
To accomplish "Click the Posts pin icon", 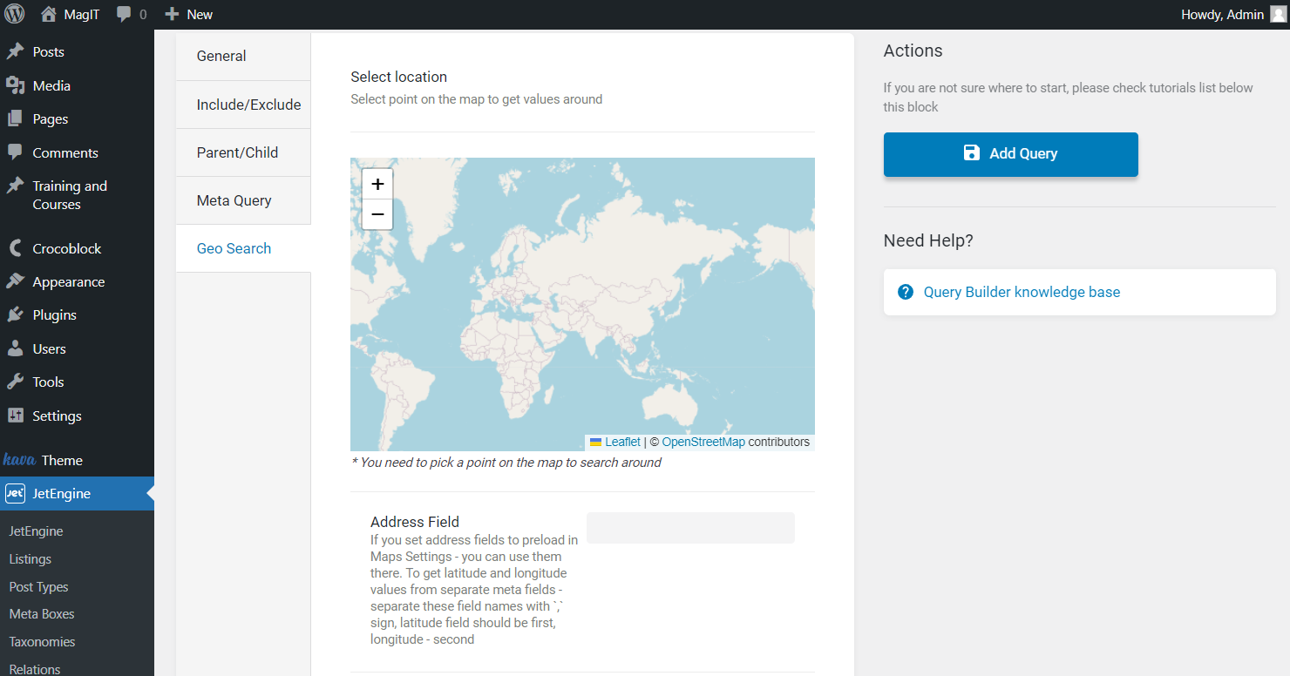I will (x=15, y=51).
